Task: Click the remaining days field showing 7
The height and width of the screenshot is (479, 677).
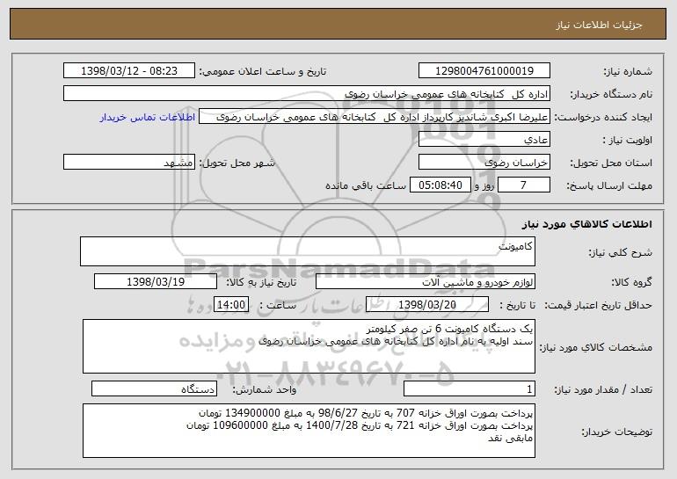Action: tap(525, 185)
